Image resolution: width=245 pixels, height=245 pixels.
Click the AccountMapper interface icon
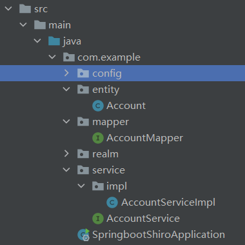pos(98,138)
